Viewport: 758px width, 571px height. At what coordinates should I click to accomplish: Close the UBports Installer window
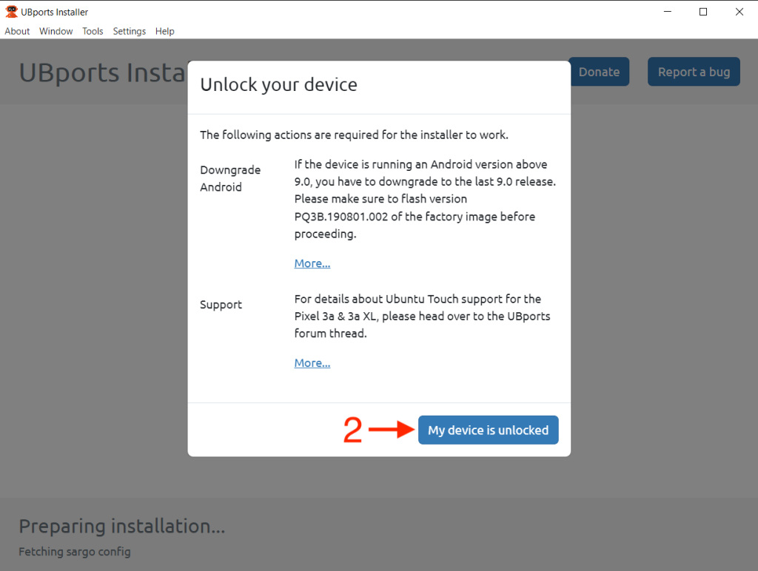pos(739,12)
